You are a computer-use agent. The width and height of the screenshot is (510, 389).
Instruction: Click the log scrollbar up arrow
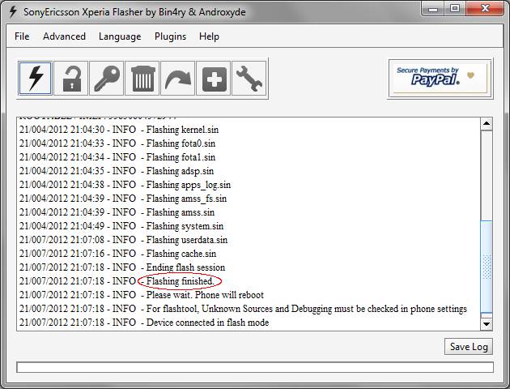487,124
